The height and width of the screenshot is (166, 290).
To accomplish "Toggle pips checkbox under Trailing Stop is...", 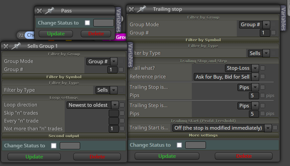I will click(x=262, y=95).
